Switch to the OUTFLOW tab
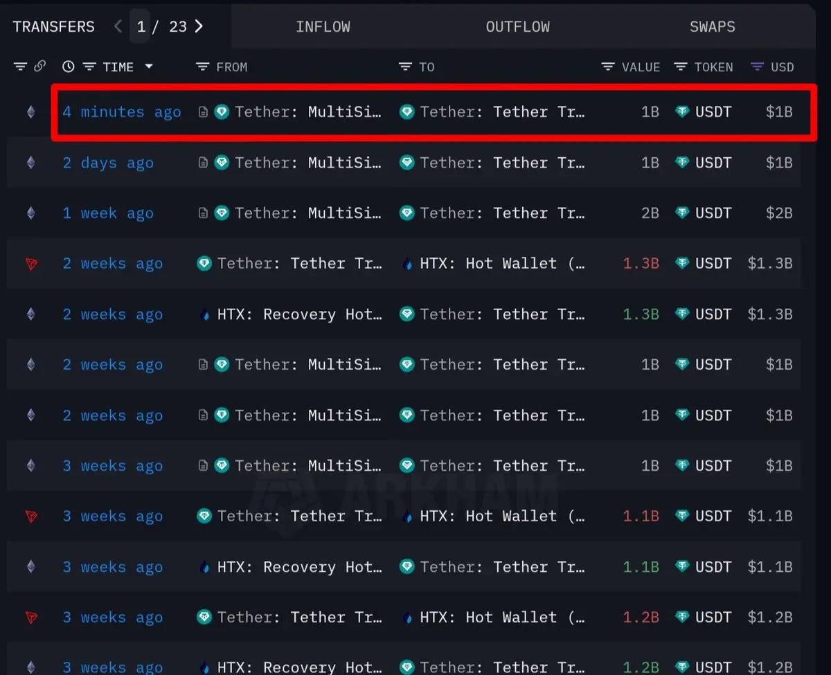Viewport: 831px width, 675px height. (517, 27)
